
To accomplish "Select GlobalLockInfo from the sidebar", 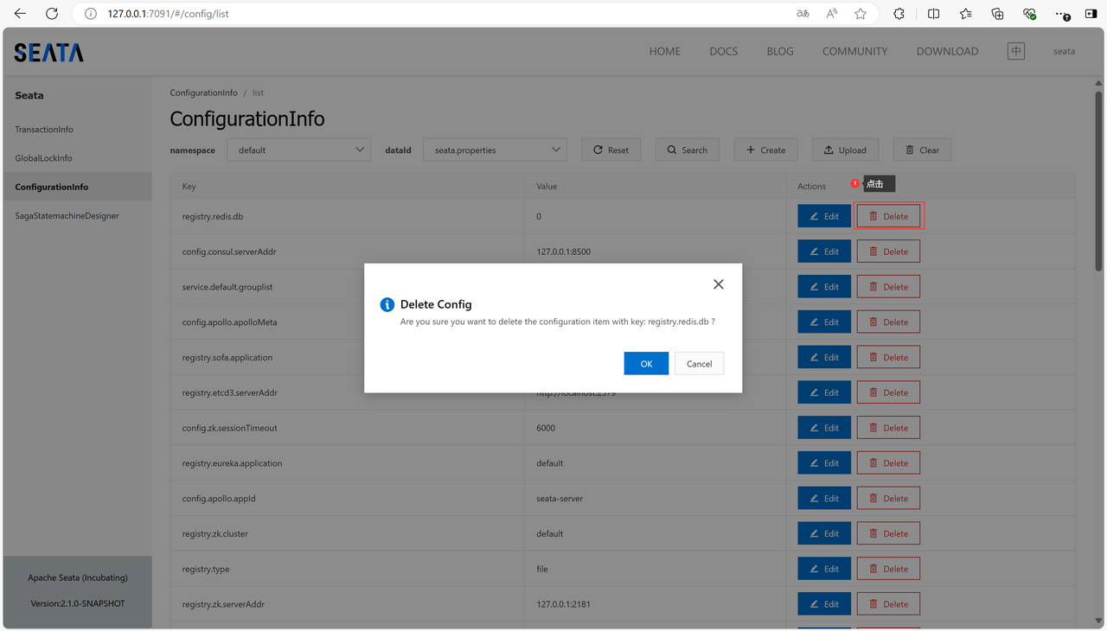I will pyautogui.click(x=43, y=158).
